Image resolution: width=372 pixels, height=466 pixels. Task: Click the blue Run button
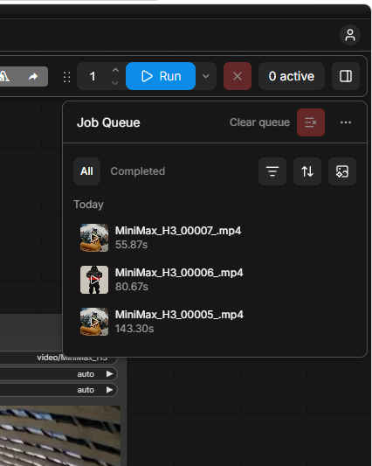(x=161, y=76)
